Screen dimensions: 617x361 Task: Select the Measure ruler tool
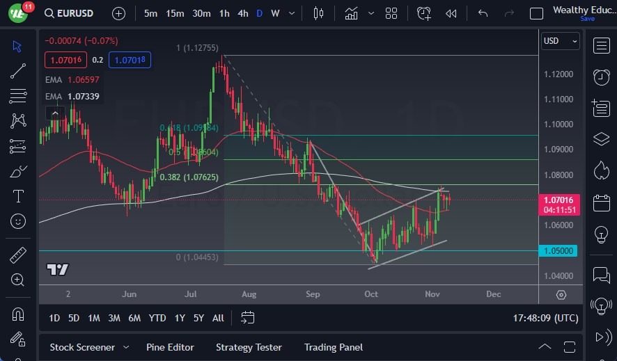(18, 255)
